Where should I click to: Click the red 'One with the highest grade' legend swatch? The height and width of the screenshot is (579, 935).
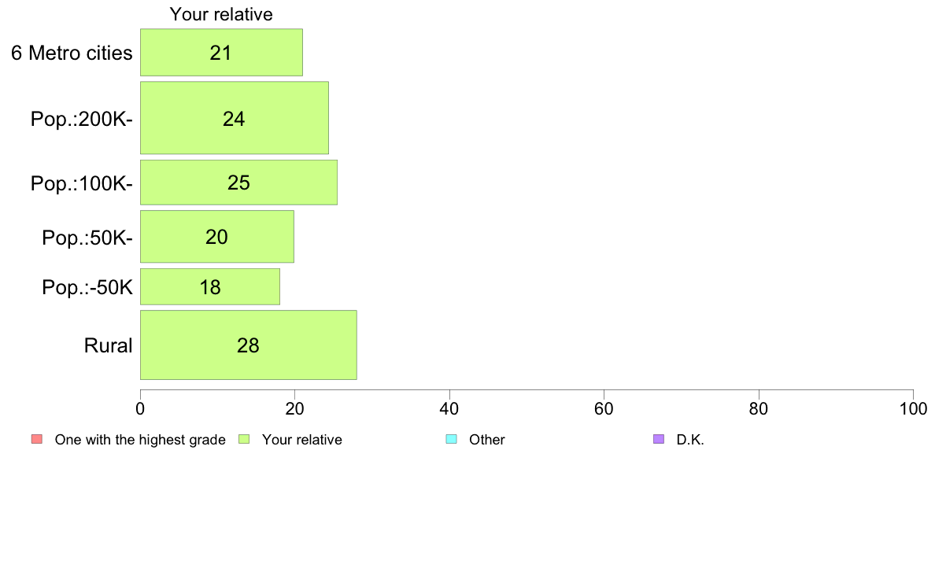tap(36, 440)
